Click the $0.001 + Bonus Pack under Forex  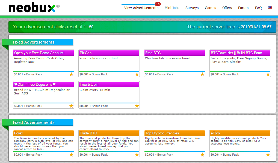pyautogui.click(x=28, y=155)
